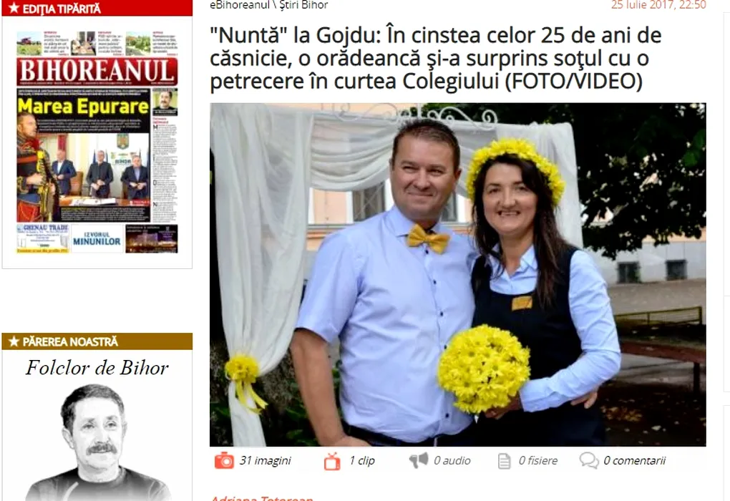
Task: Open the 0 audio link
Action: [x=452, y=460]
